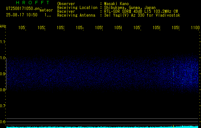Select the observer name Masaki Kano

click(116, 4)
